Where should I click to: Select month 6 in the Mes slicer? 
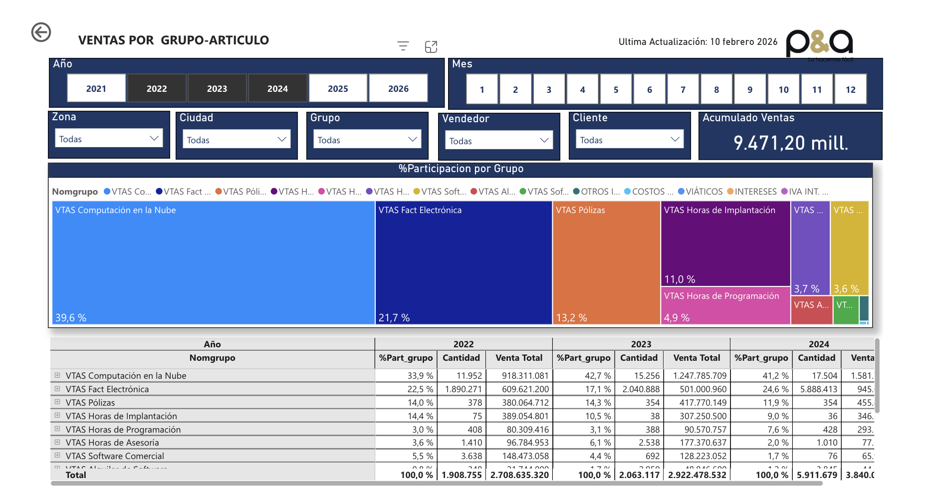[x=649, y=89]
